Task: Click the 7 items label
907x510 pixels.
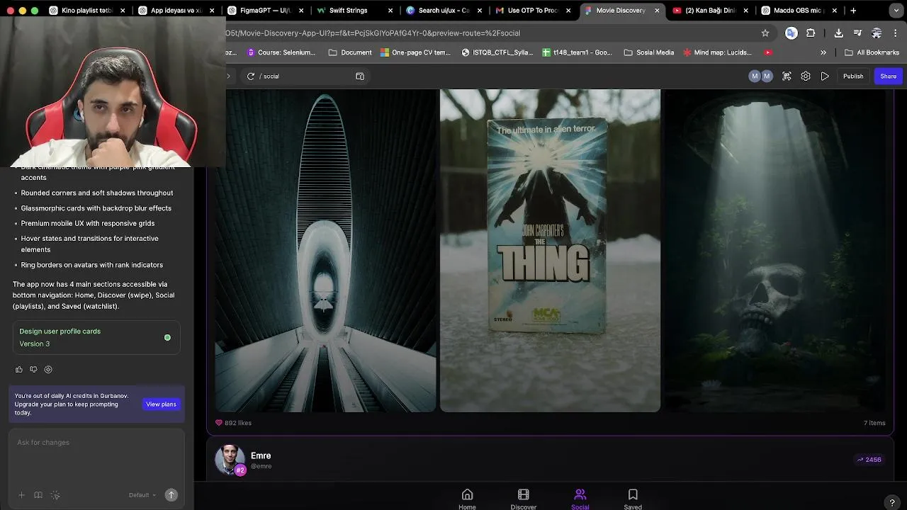Action: (874, 423)
